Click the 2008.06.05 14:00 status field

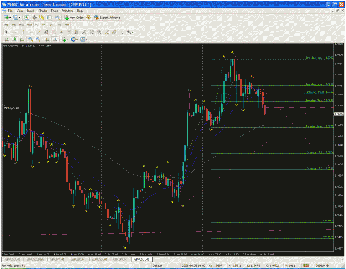[194, 266]
